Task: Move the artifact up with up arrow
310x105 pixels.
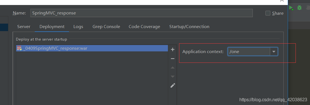Action: point(173,67)
